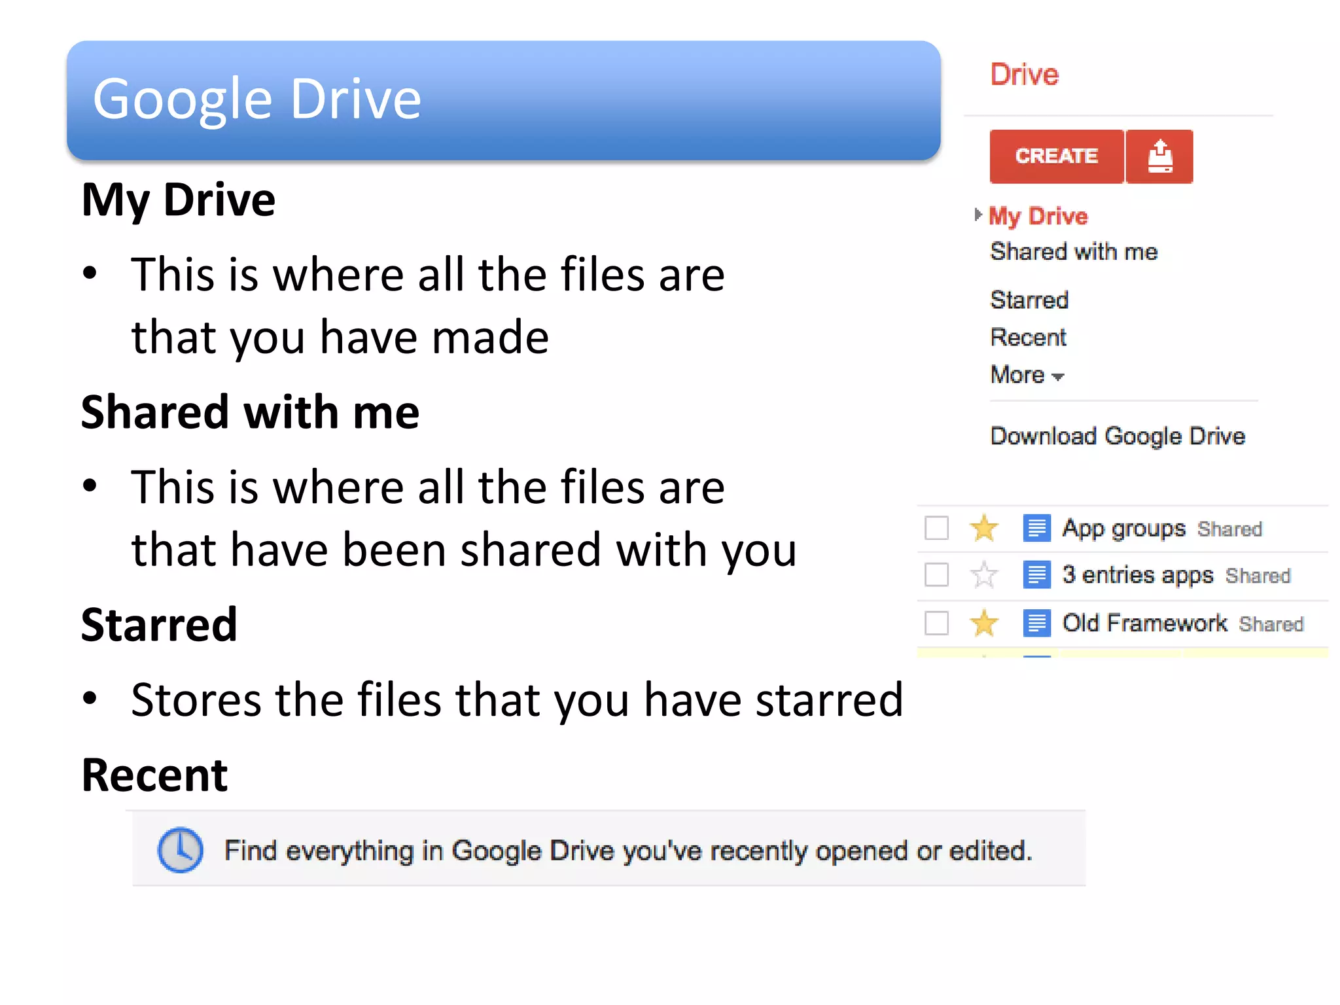This screenshot has width=1340, height=1005.
Task: Check the Old Framework checkbox
Action: (x=936, y=623)
